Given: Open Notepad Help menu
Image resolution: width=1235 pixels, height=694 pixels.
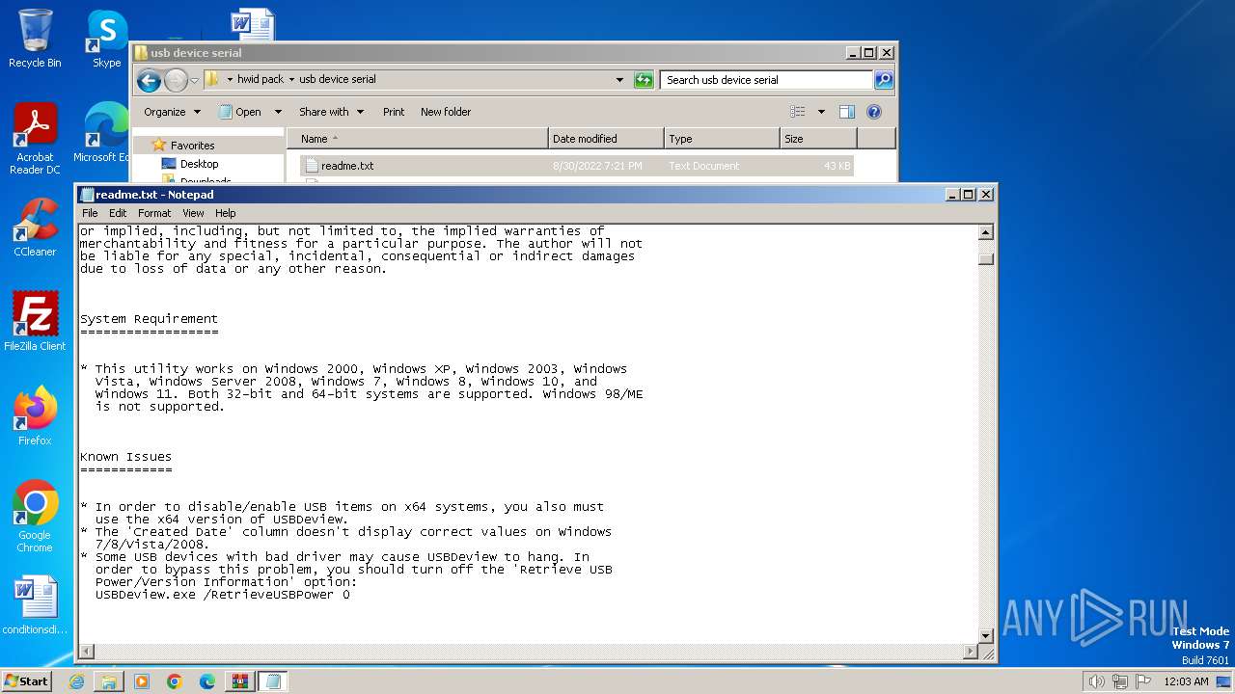Looking at the screenshot, I should click(x=225, y=213).
